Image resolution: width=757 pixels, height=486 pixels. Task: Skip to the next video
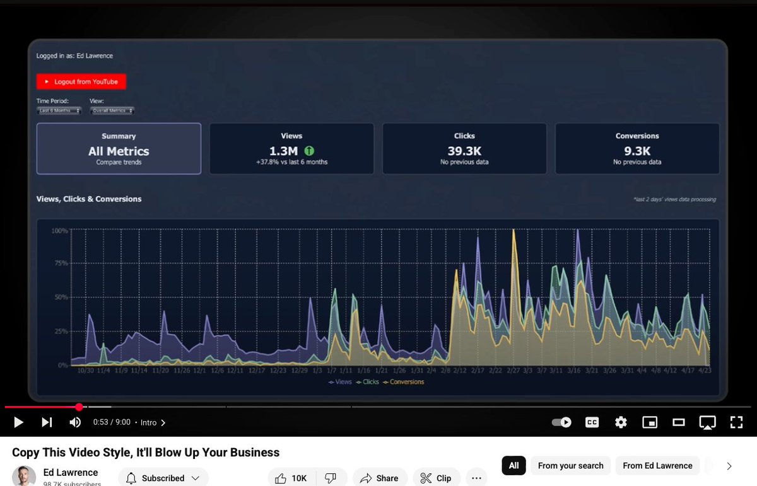47,422
